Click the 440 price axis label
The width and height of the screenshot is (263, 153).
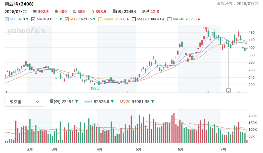[251, 40]
